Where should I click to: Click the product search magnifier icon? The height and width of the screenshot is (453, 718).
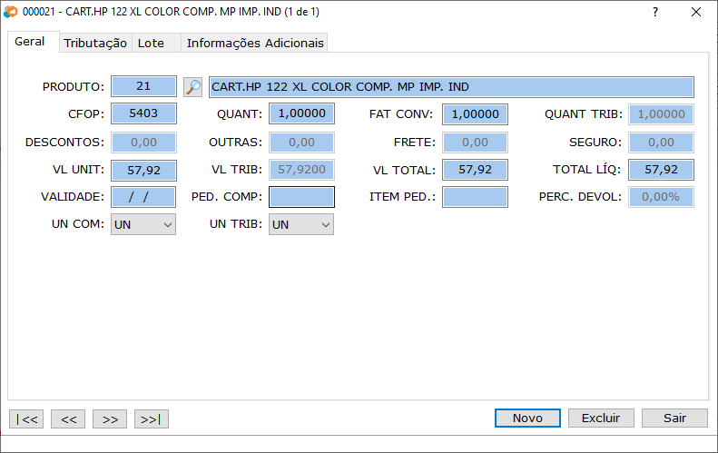192,87
